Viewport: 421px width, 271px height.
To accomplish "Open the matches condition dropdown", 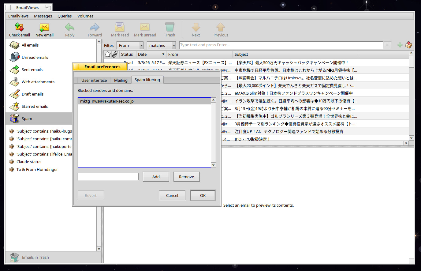I will tap(161, 45).
